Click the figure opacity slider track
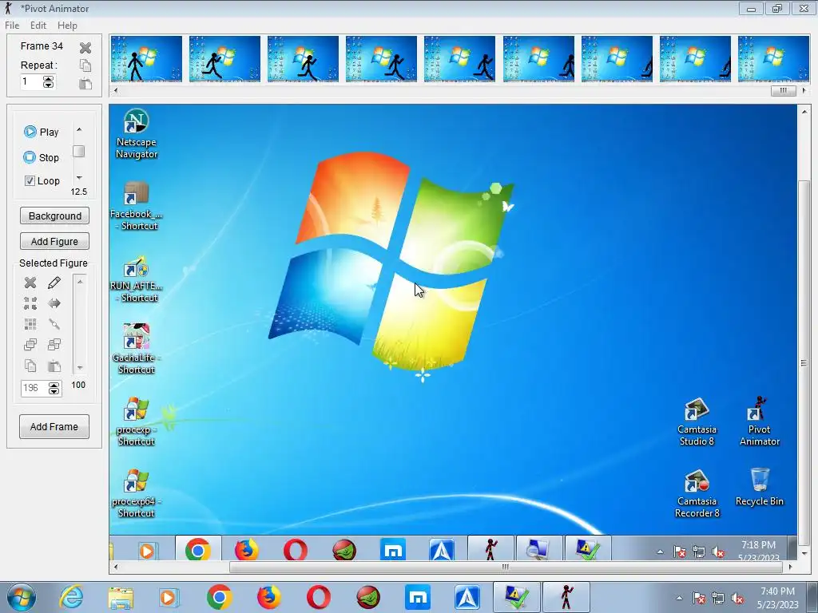This screenshot has height=613, width=818. pos(80,324)
